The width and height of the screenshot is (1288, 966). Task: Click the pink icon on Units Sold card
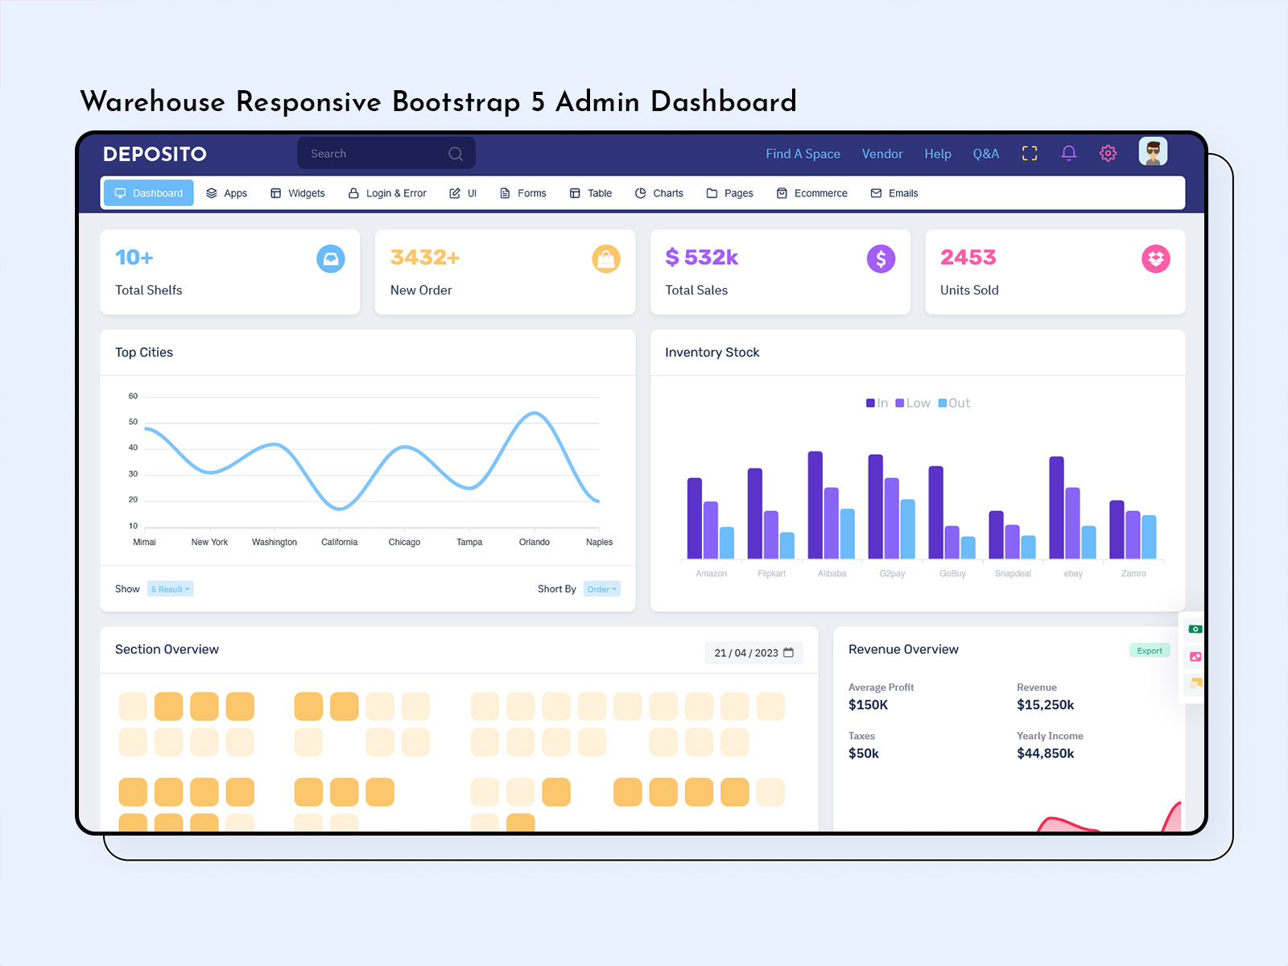point(1157,258)
